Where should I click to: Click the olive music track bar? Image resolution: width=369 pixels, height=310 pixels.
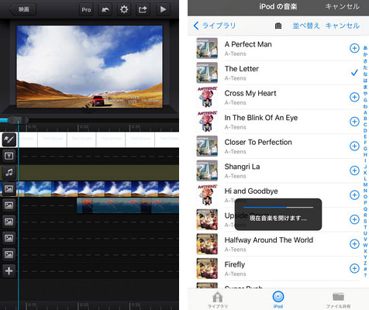[x=98, y=173]
